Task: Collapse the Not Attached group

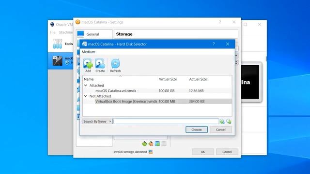Action: [86, 96]
